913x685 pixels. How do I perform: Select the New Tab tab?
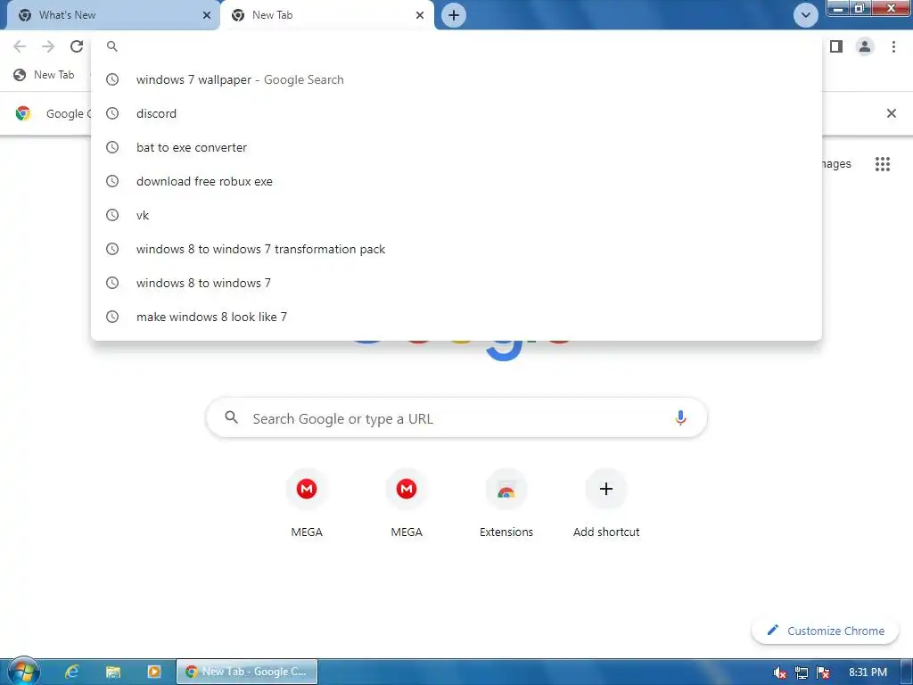tap(326, 15)
